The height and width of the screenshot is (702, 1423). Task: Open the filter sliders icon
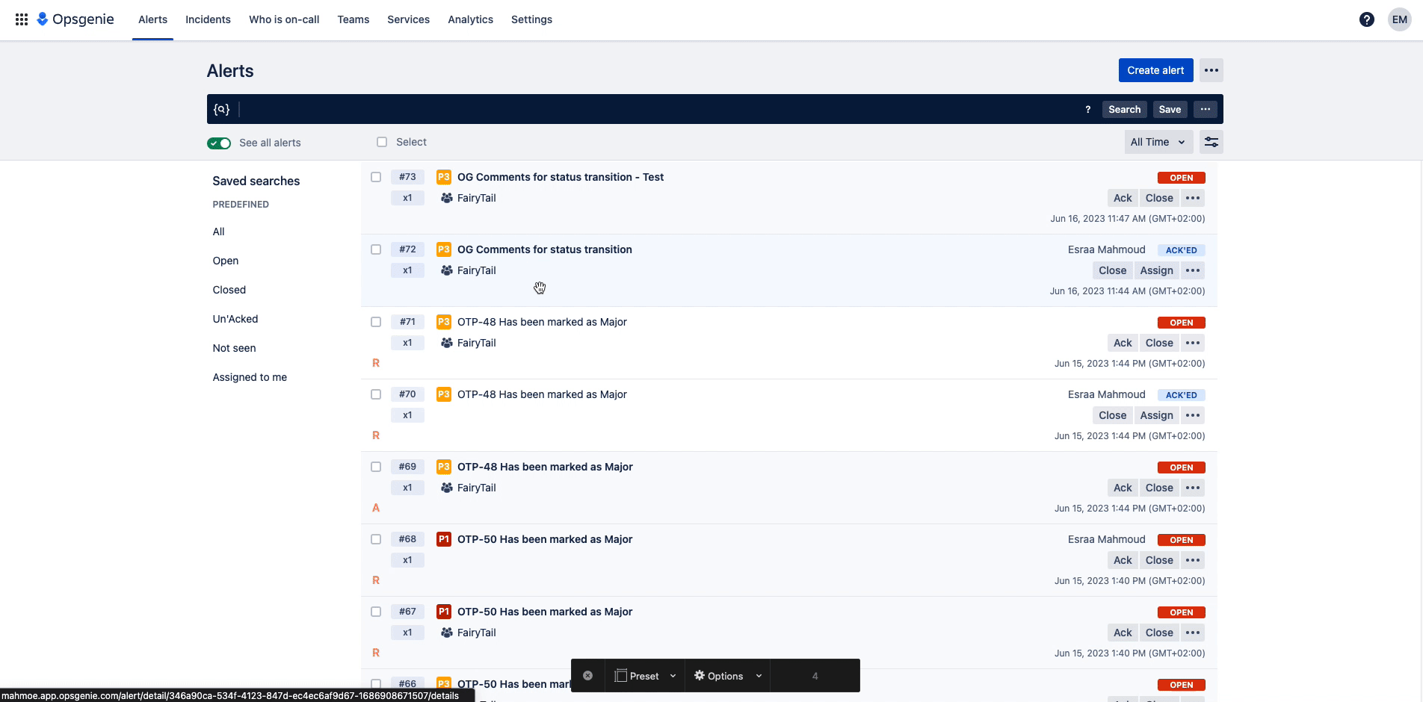point(1211,142)
